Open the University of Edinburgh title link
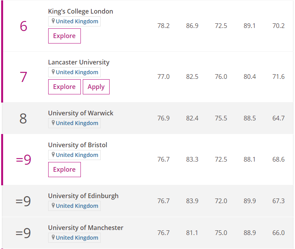The width and height of the screenshot is (295, 249). [x=83, y=196]
